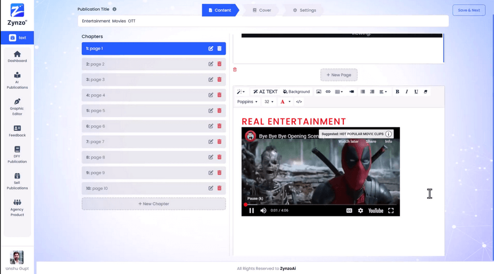Delete the current page with small trash icon

pos(235,69)
